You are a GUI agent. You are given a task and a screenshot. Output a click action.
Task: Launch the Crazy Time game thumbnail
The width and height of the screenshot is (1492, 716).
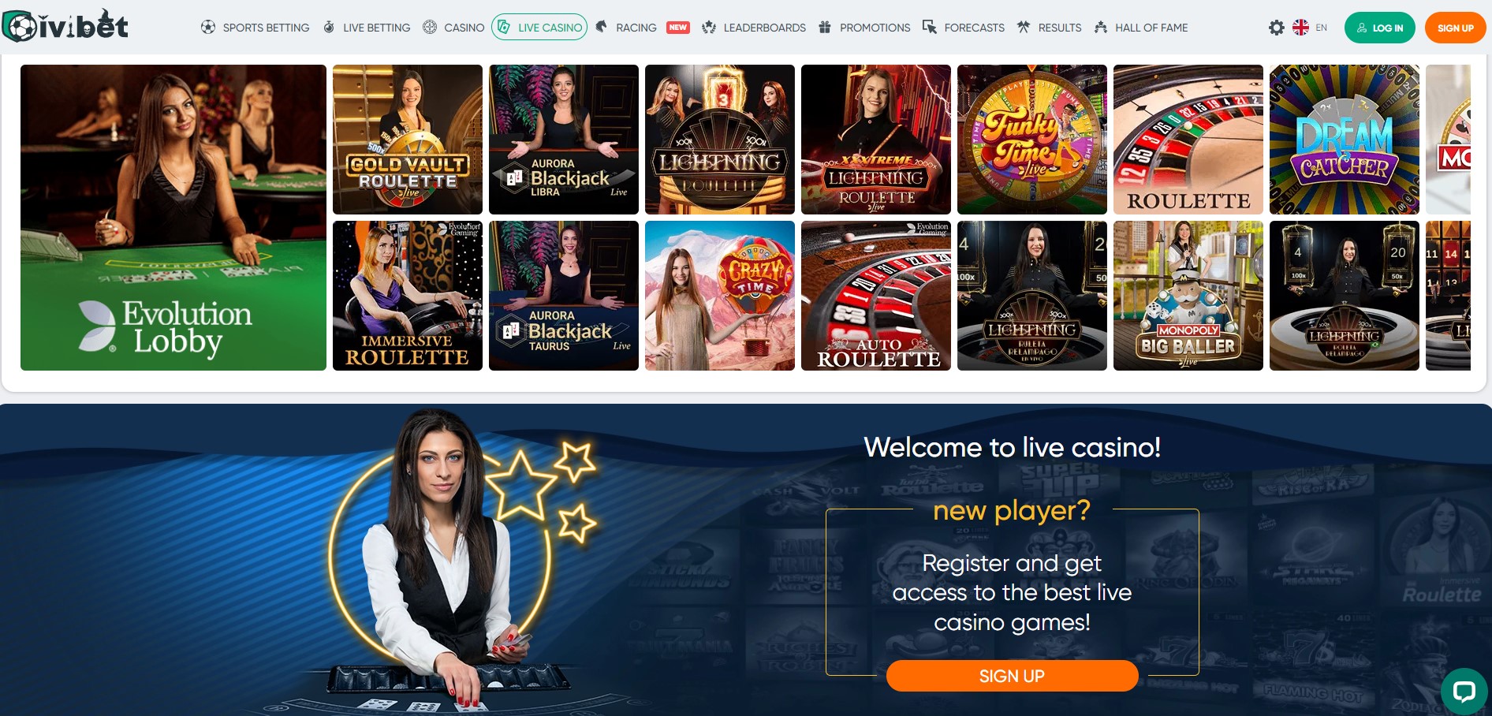click(x=720, y=296)
